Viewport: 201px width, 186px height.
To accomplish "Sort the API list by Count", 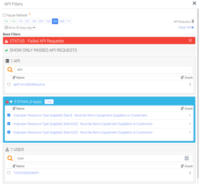I will click(187, 78).
